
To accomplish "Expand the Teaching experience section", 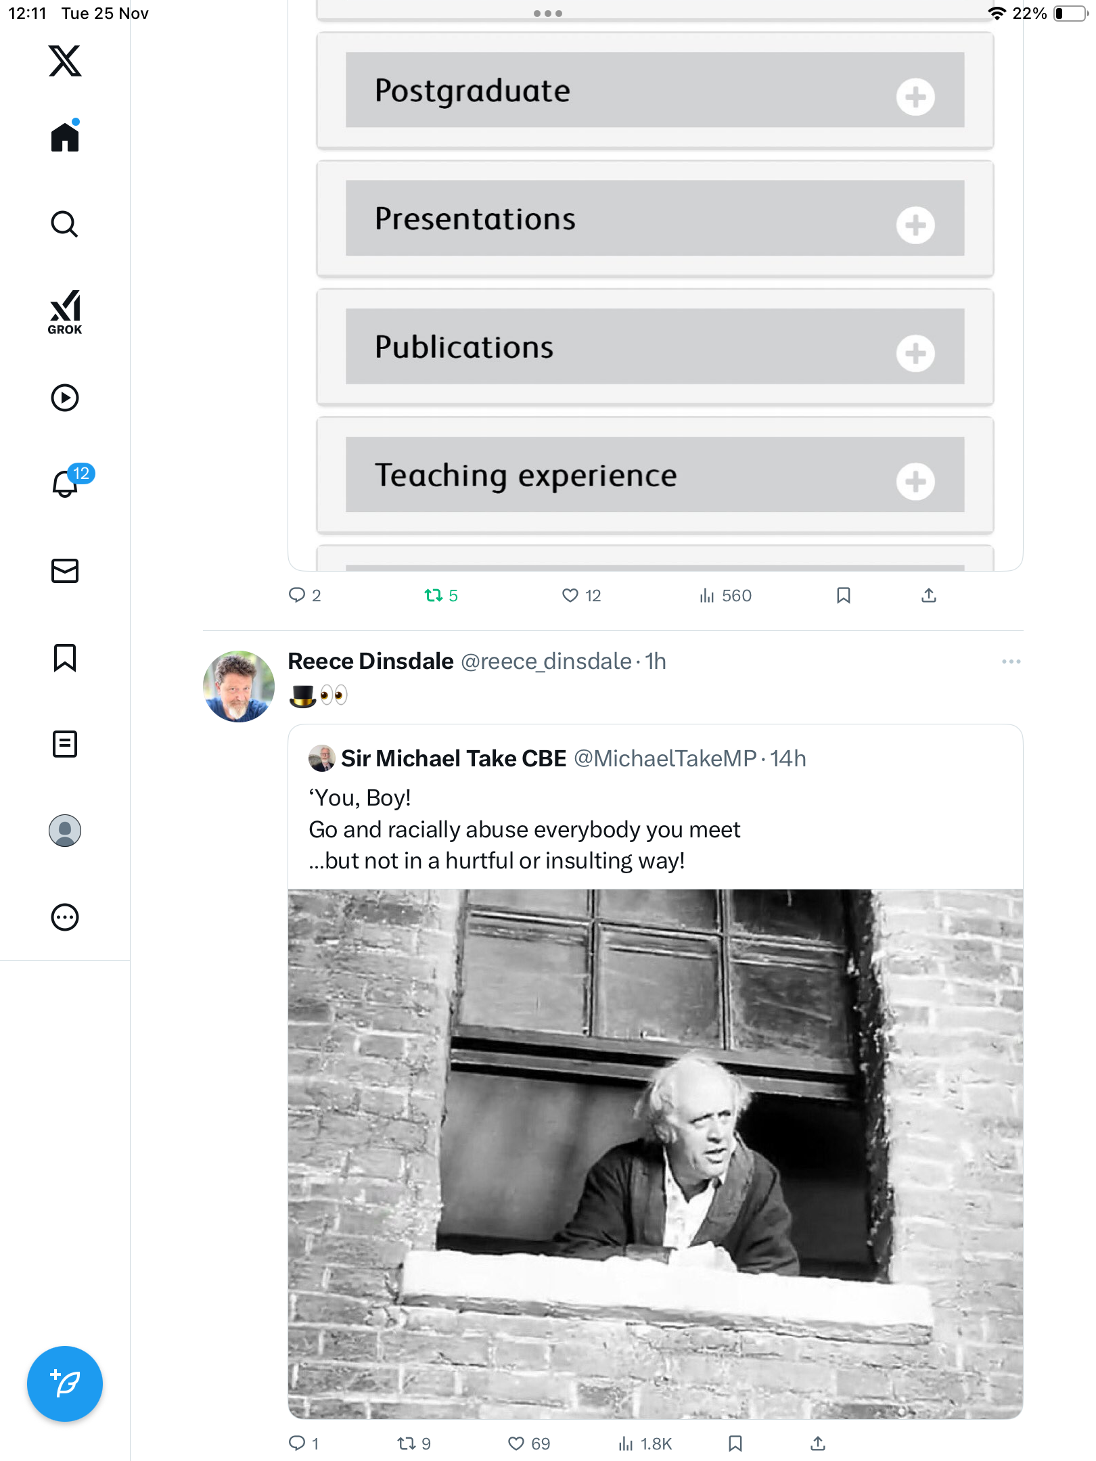I will coord(915,482).
